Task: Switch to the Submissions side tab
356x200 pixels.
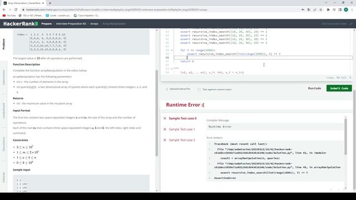Action: (x=4, y=77)
